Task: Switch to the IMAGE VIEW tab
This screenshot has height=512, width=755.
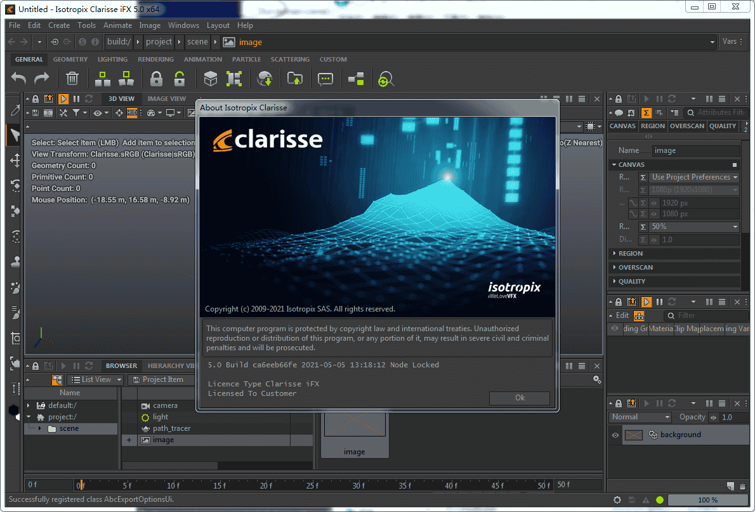Action: coord(167,98)
